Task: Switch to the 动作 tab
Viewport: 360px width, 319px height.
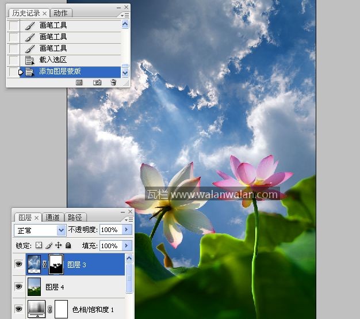Action: coord(60,13)
